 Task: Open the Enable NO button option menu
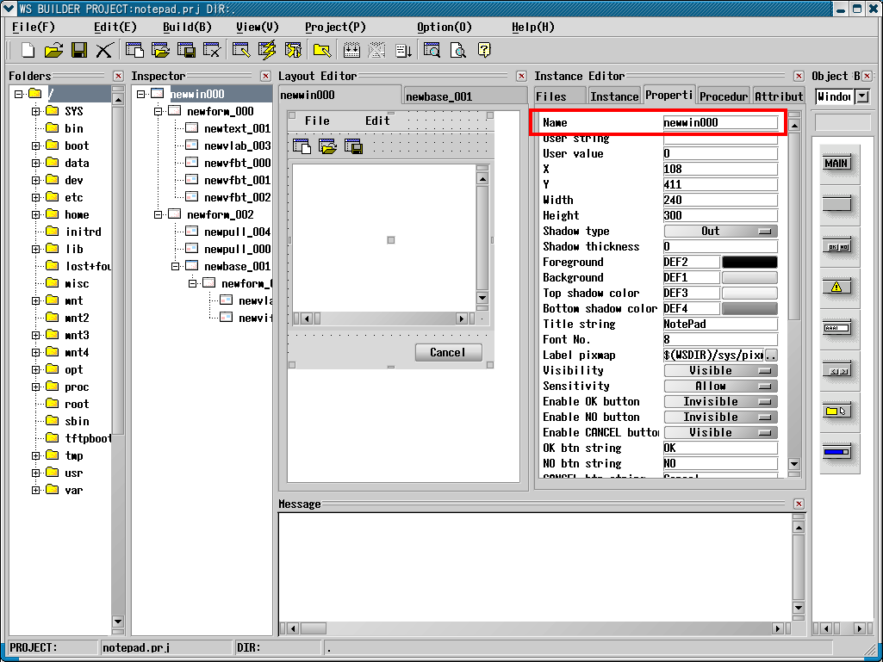click(x=721, y=418)
